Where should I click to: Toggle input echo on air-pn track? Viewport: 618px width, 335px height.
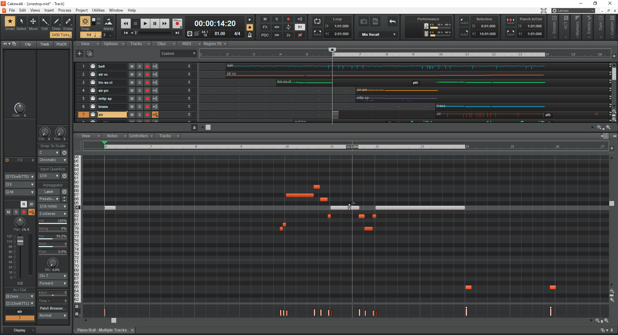tap(155, 91)
